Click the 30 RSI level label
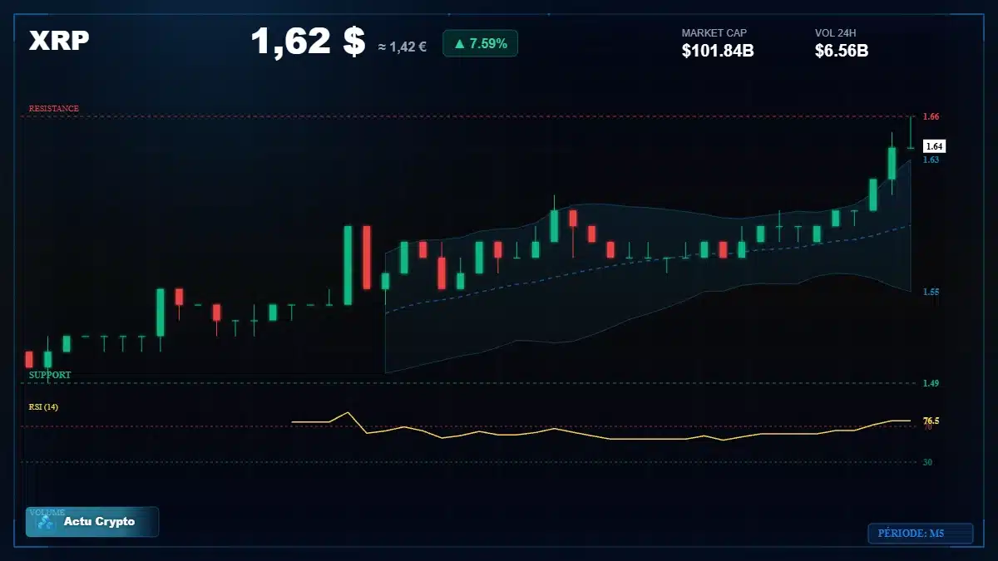The height and width of the screenshot is (561, 998). coord(927,462)
